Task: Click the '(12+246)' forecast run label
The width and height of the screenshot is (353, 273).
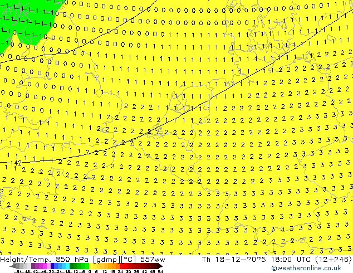Action: [x=333, y=260]
